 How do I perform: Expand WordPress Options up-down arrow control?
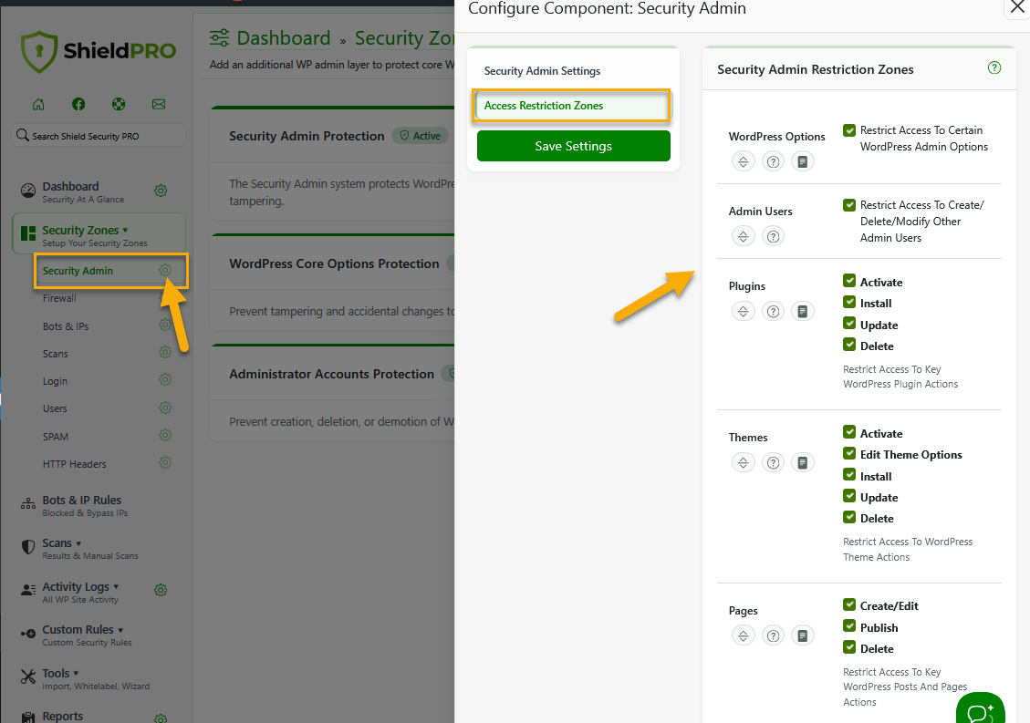[x=743, y=160]
